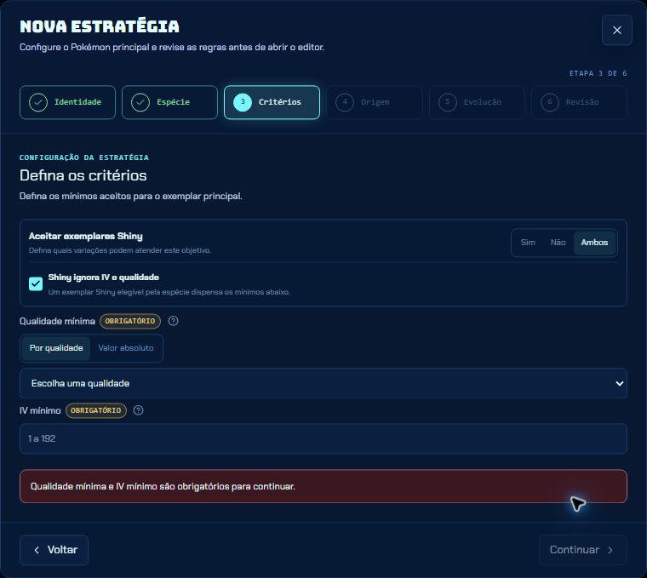Focus the IV mínimo input field
The width and height of the screenshot is (647, 578).
pyautogui.click(x=323, y=438)
